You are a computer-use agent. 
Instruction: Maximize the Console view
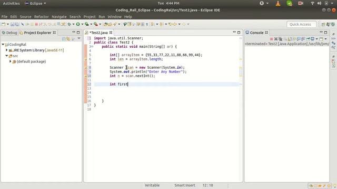(325, 33)
